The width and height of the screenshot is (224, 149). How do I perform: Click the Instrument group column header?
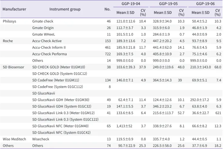[x=65, y=9]
